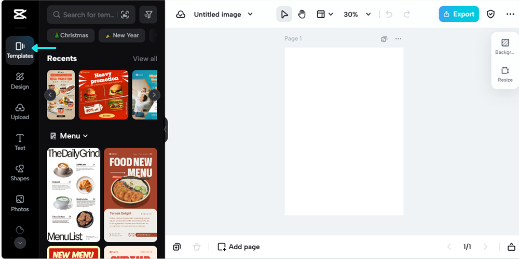
Task: Go to next recent templates arrow
Action: [154, 95]
